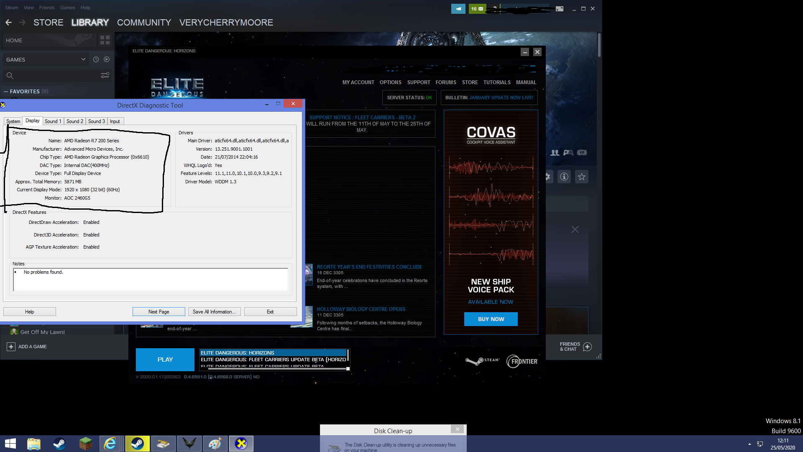
Task: Collapse the FAVORITES section
Action: [x=6, y=91]
